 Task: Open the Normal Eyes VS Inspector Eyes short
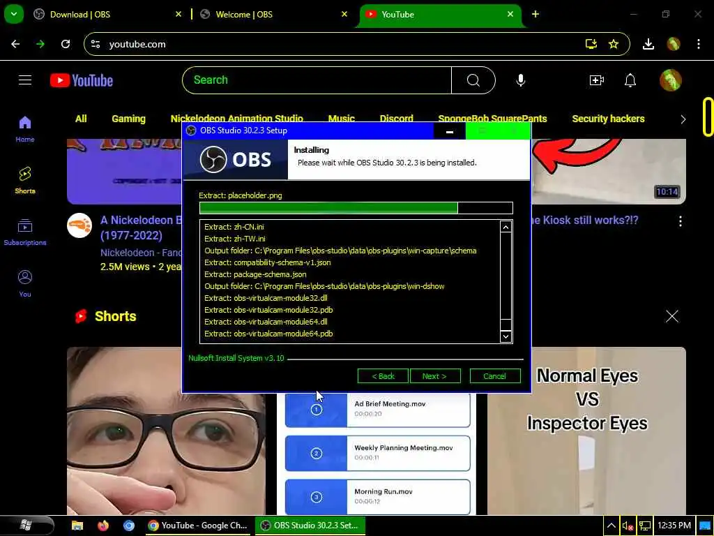click(x=586, y=431)
